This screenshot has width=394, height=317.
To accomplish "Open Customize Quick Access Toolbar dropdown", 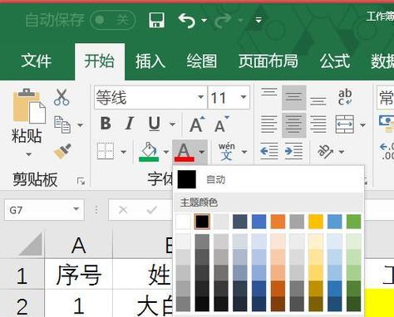I will pos(259,20).
